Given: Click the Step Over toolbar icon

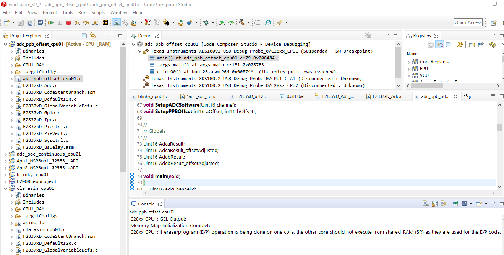Looking at the screenshot, I should (86, 22).
